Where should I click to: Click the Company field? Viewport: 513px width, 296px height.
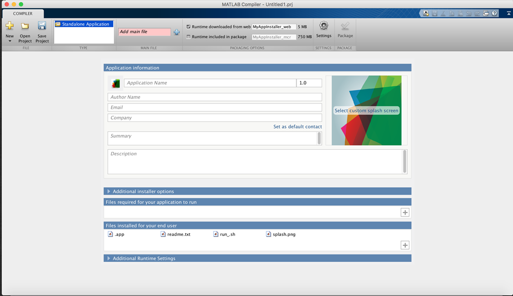[214, 118]
